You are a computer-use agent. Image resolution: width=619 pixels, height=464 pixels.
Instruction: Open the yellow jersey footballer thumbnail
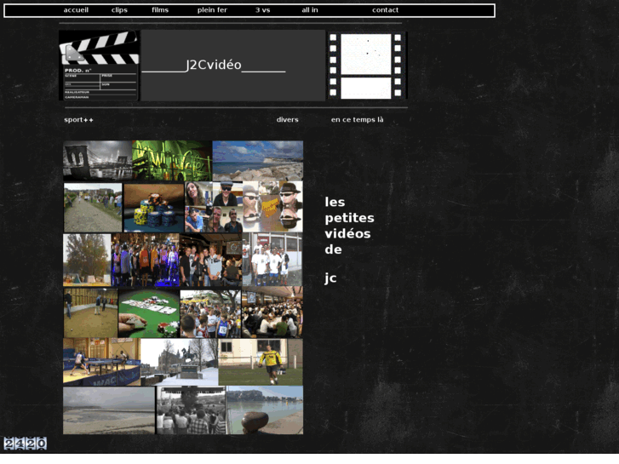click(261, 362)
